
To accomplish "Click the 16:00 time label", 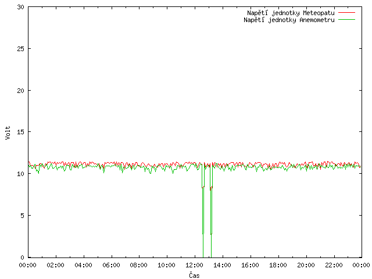I will 250,265.
